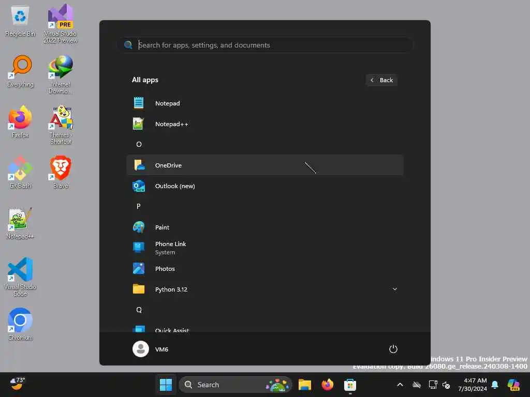Open notifications bell icon

point(495,385)
